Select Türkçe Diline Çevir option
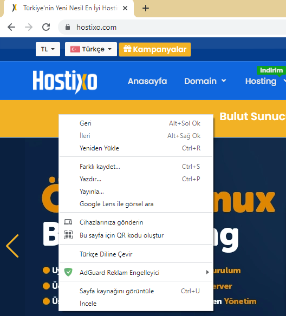 click(136, 254)
